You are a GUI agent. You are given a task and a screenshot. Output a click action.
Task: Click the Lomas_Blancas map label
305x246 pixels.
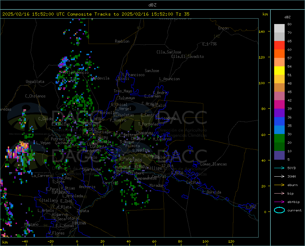[x=213, y=164]
